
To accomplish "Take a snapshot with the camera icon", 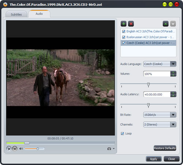I will (109, 148).
